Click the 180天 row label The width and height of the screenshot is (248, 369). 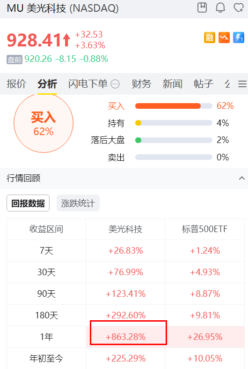[x=46, y=316]
